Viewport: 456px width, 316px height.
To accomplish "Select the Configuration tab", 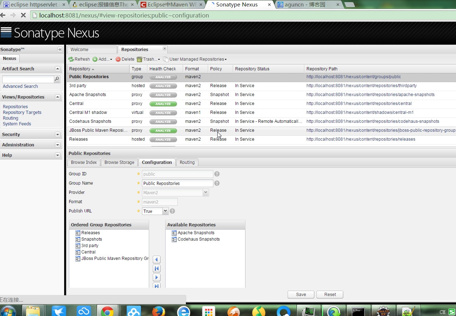I will 157,162.
